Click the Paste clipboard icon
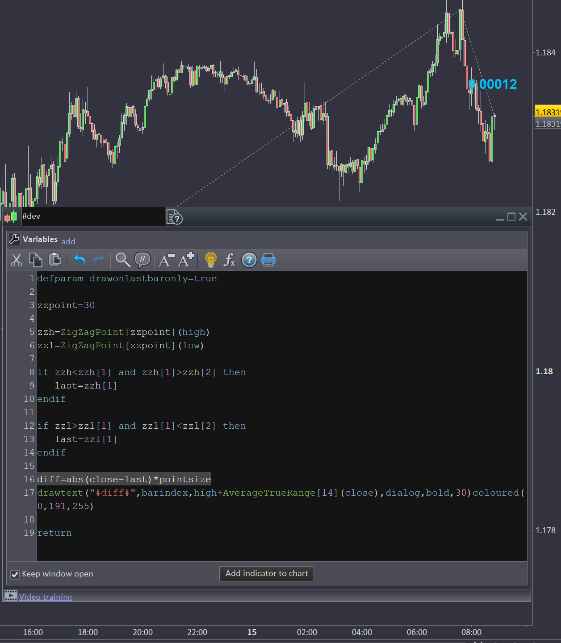The height and width of the screenshot is (643, 561). (54, 260)
